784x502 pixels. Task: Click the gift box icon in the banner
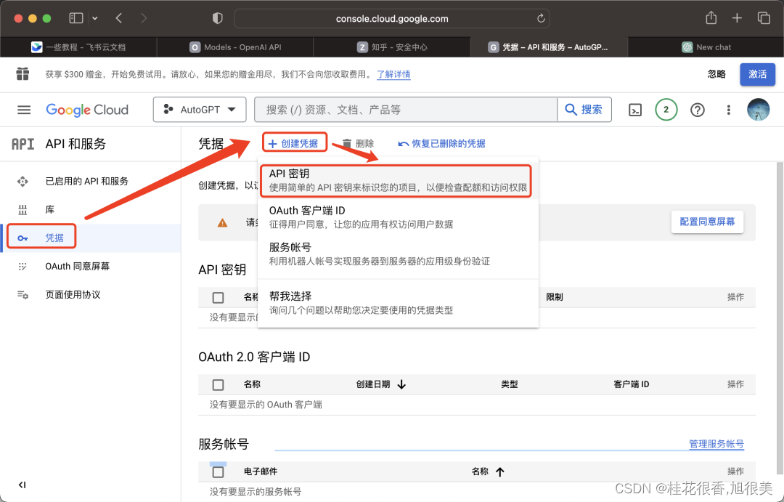[x=23, y=74]
